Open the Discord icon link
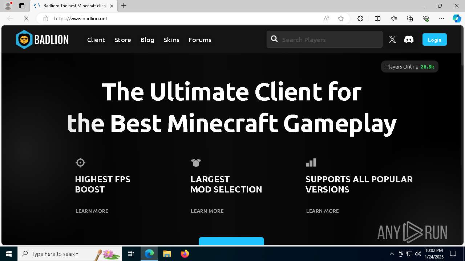The width and height of the screenshot is (465, 261). [x=409, y=40]
